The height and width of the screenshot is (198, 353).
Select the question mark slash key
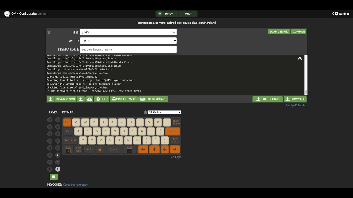tap(165, 140)
